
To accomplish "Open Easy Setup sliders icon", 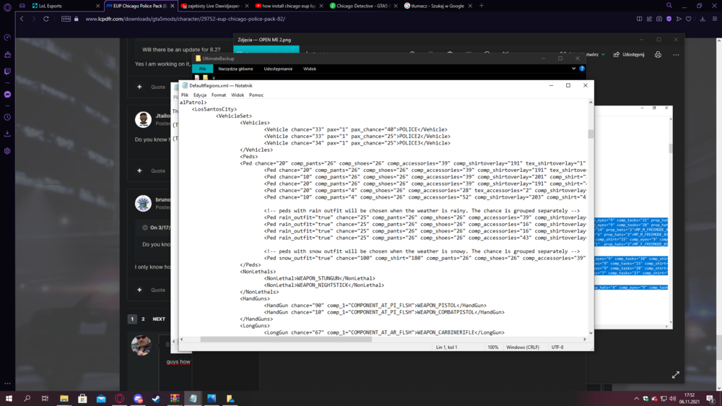I will 715,19.
